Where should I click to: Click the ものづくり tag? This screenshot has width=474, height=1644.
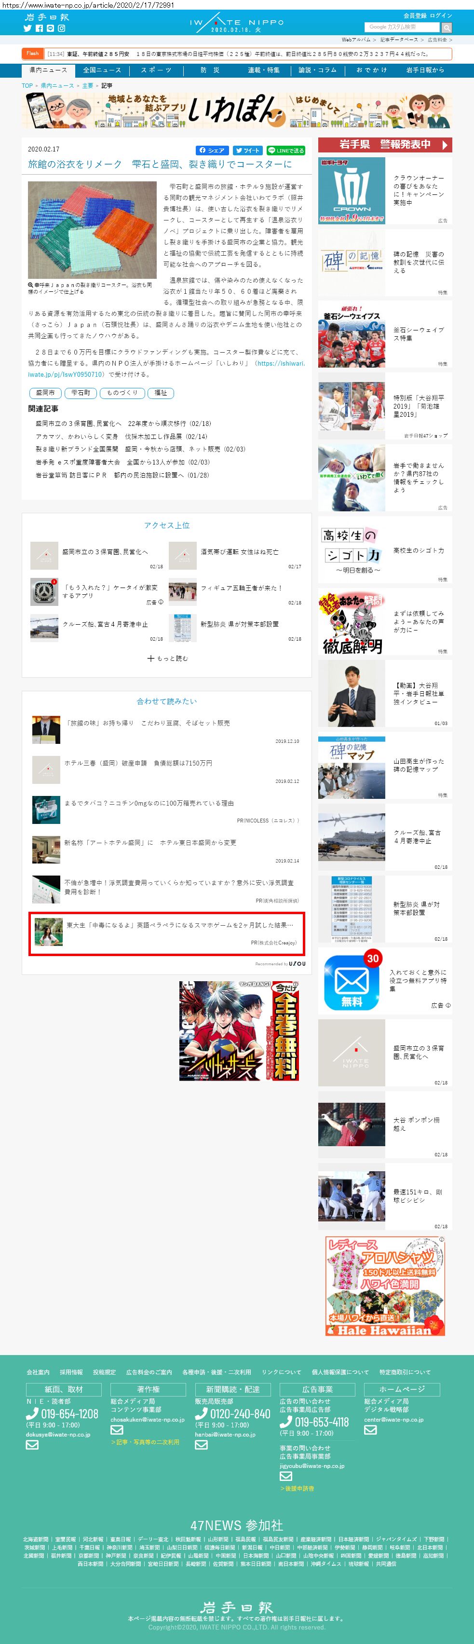[122, 393]
